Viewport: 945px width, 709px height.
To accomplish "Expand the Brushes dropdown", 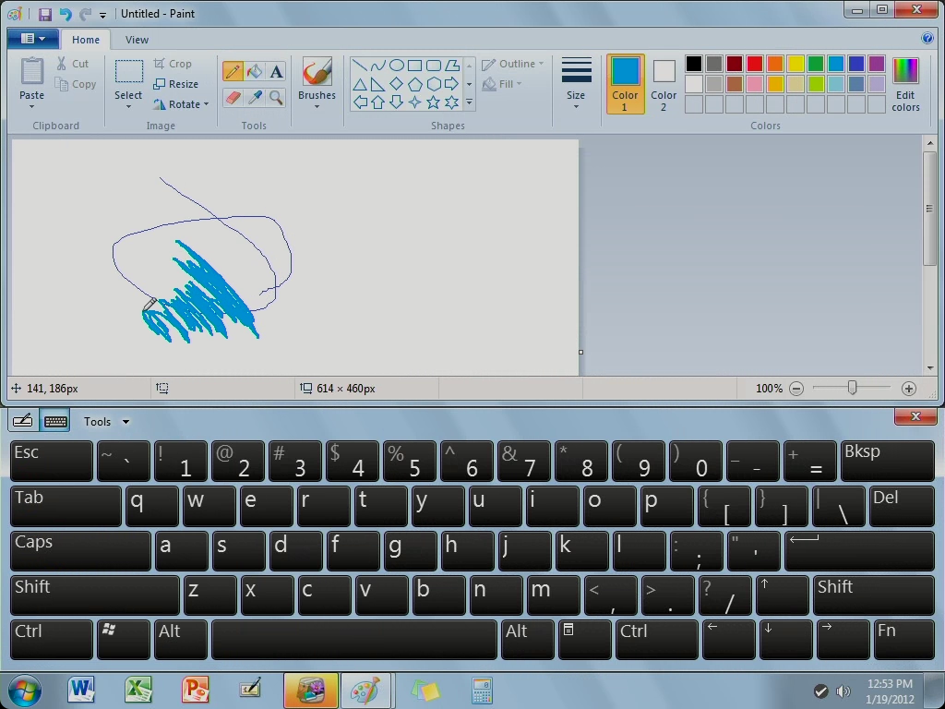I will point(317,105).
